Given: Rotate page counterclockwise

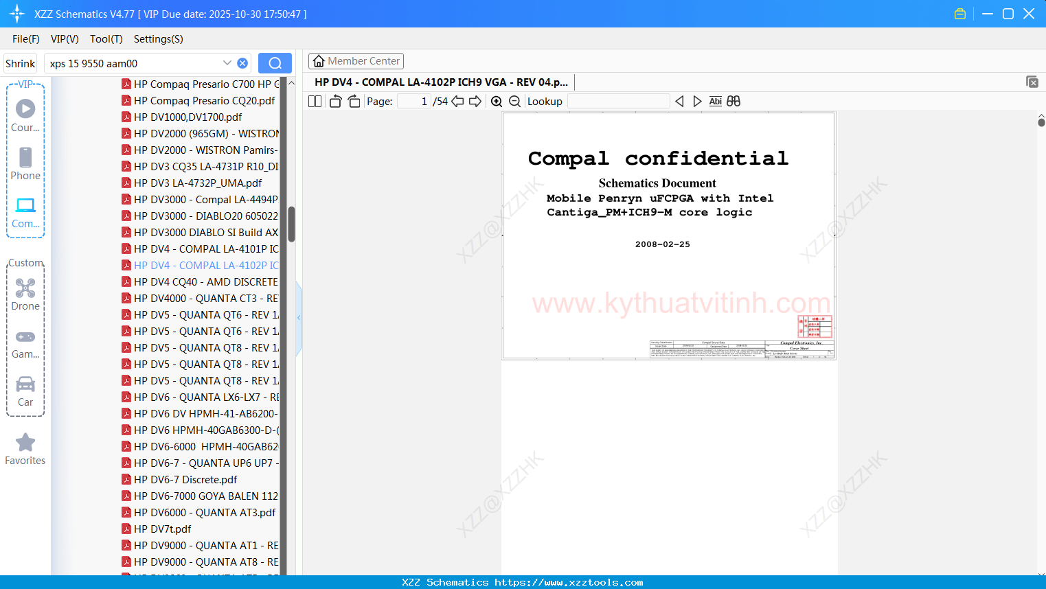Looking at the screenshot, I should click(335, 101).
